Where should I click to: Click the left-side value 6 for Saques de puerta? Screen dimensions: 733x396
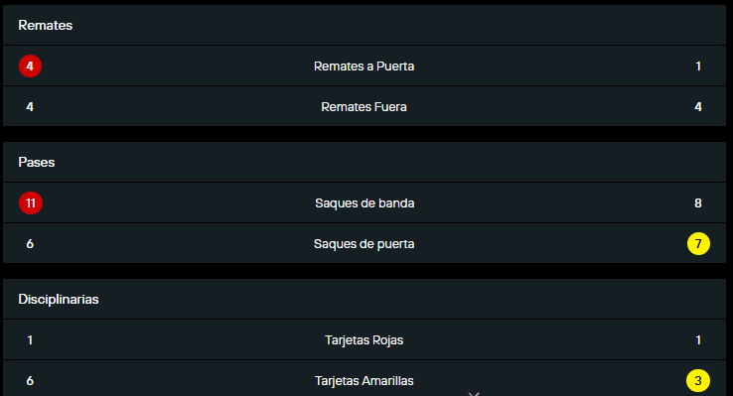pyautogui.click(x=30, y=244)
